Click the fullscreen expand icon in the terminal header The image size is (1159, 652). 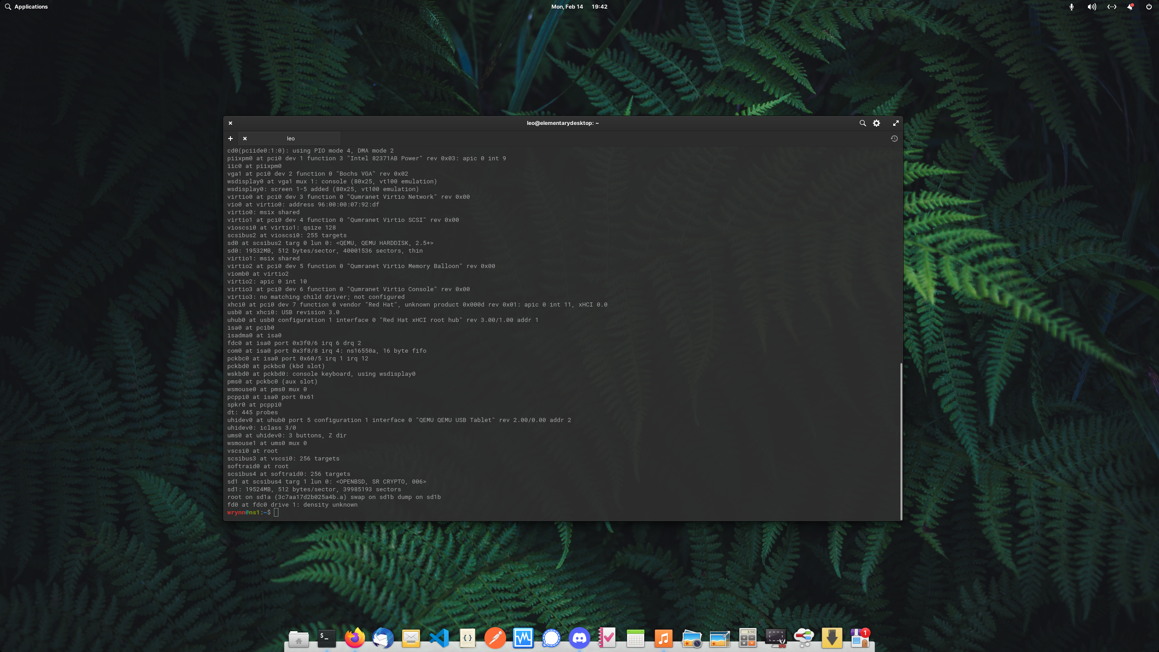tap(896, 123)
